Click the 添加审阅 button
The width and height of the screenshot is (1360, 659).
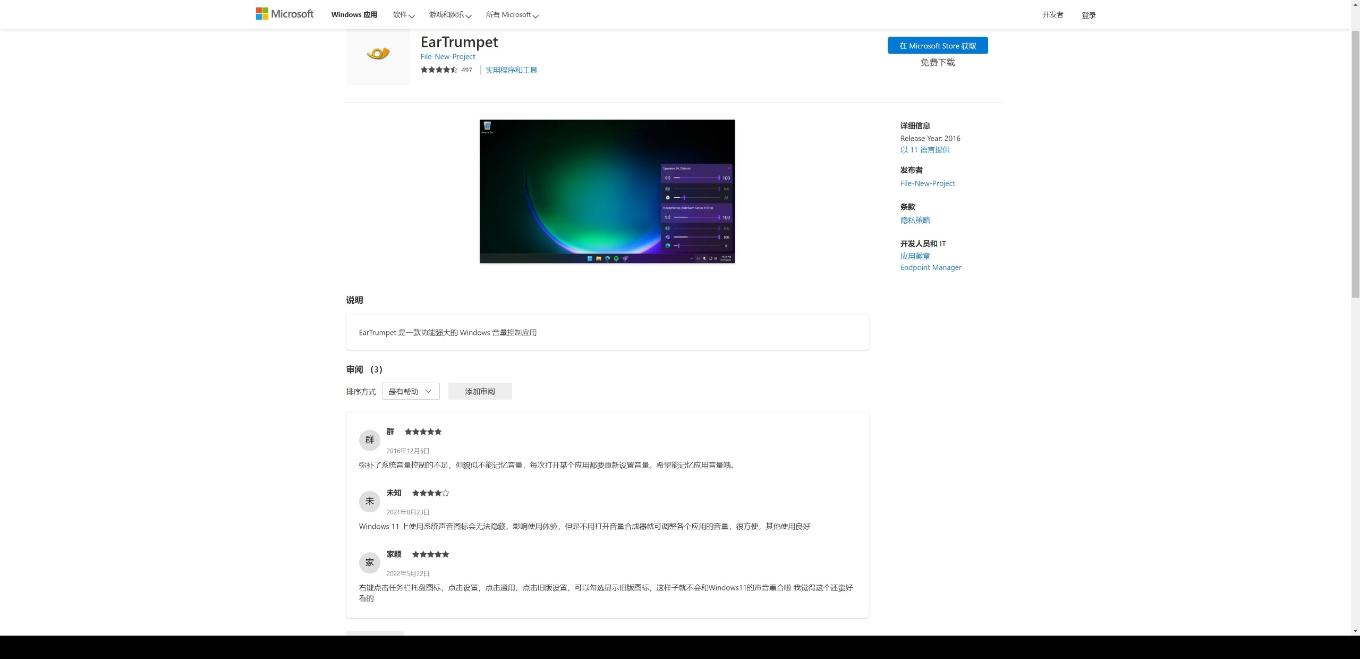480,391
